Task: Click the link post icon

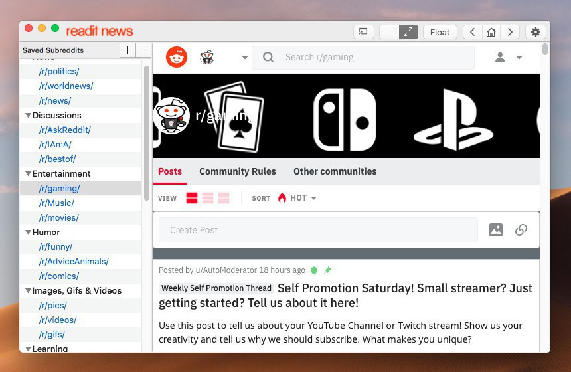Action: 521,230
